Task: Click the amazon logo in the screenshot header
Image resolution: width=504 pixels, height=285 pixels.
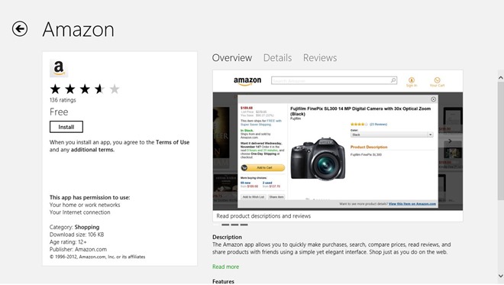Action: (x=247, y=81)
